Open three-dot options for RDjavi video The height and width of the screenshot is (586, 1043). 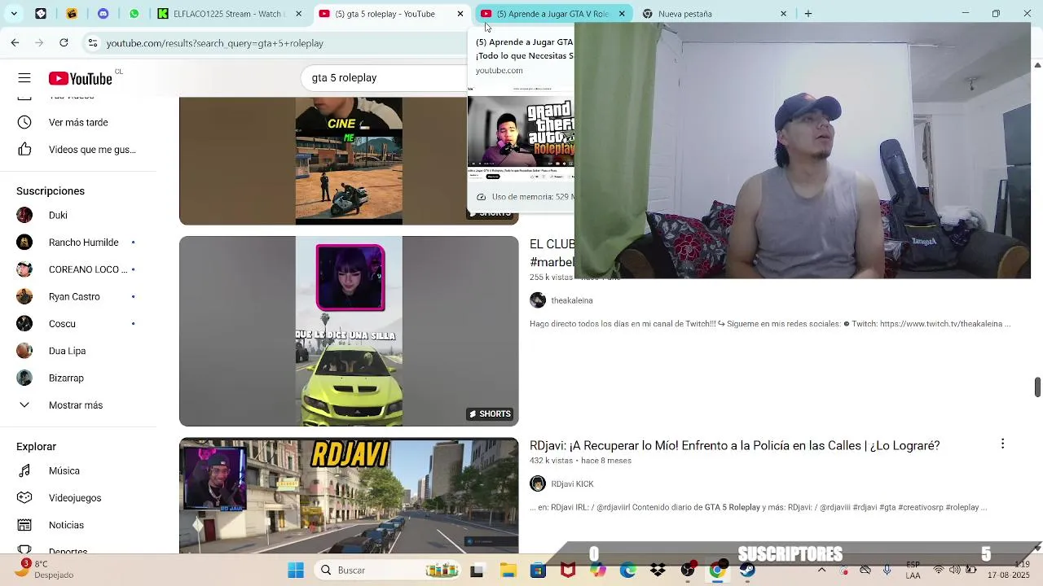(1002, 444)
